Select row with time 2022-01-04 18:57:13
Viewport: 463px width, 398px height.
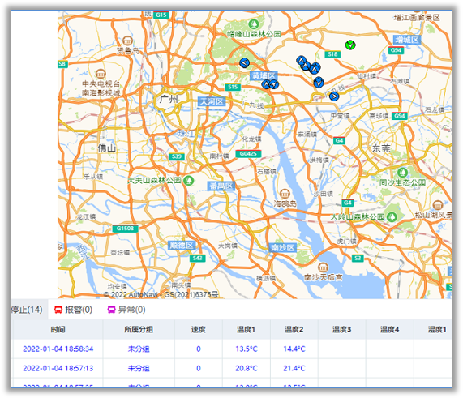232,369
